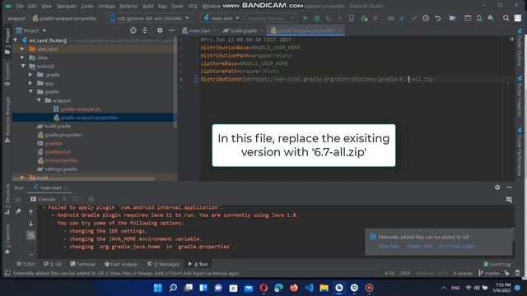Click the down arrow in Run console
This screenshot has height=296, width=527.
pos(30,224)
